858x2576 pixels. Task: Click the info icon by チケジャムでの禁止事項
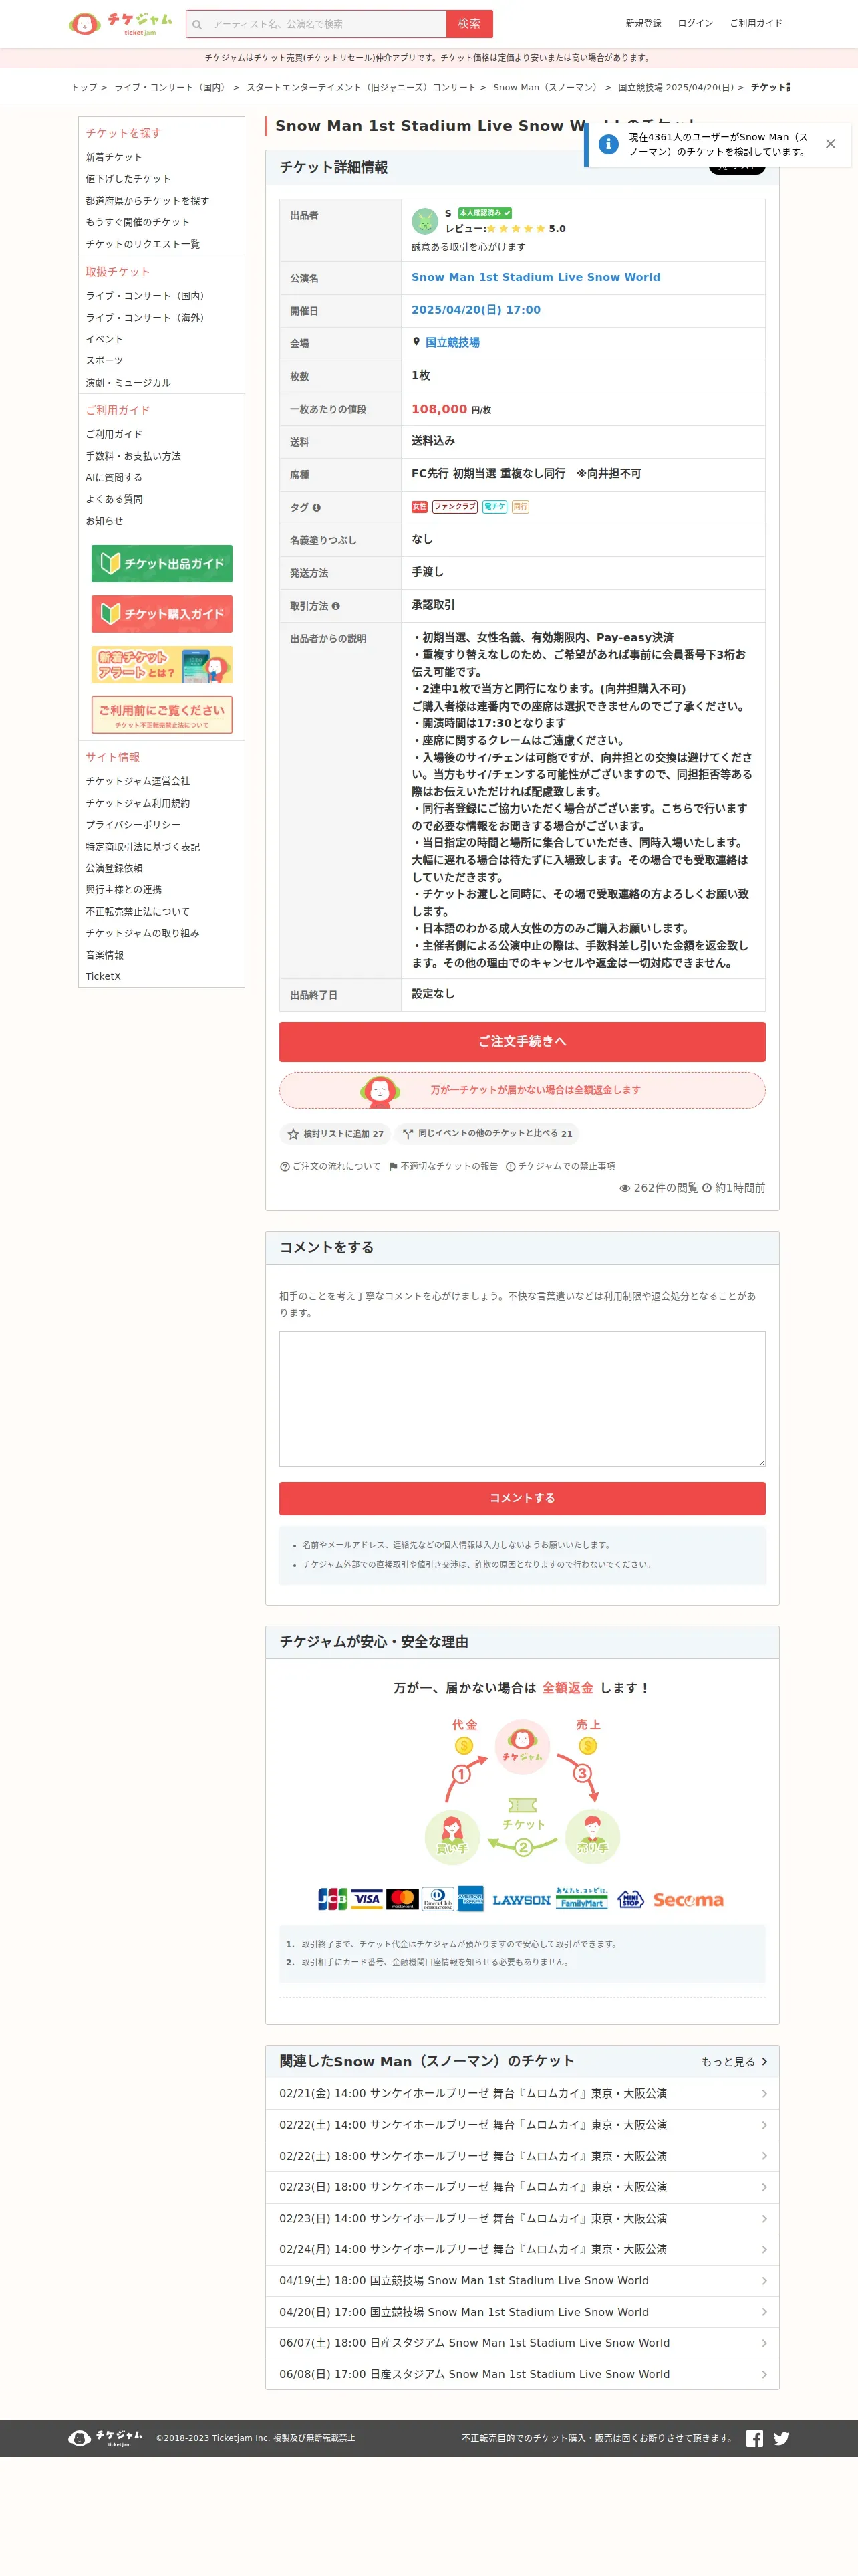(x=511, y=1166)
